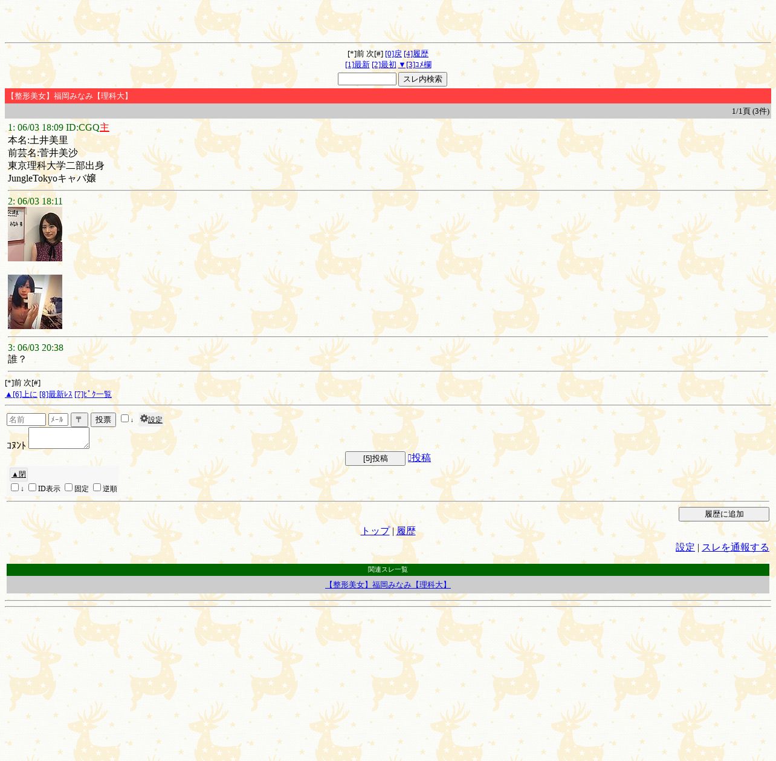Tick the ↓ checkbox in the options panel
This screenshot has height=761, width=776.
pyautogui.click(x=15, y=488)
